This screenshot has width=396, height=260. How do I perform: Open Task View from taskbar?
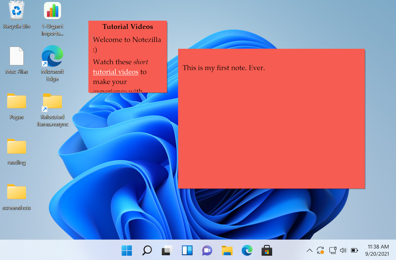(167, 250)
